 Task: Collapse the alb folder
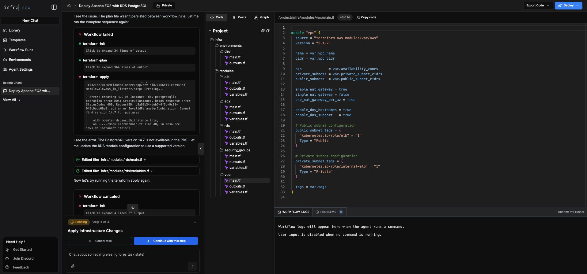[x=225, y=77]
